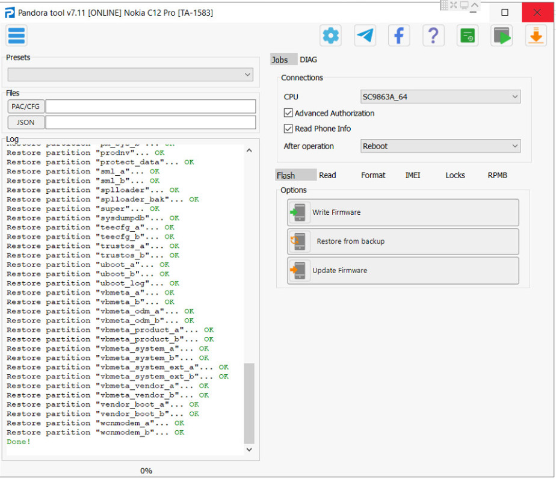Image resolution: width=556 pixels, height=479 pixels.
Task: Click the log scrollbar up arrow
Action: [249, 150]
